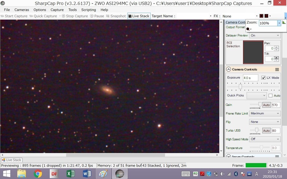The image size is (287, 179).
Task: Open the DF app in the taskbar
Action: (x=54, y=174)
